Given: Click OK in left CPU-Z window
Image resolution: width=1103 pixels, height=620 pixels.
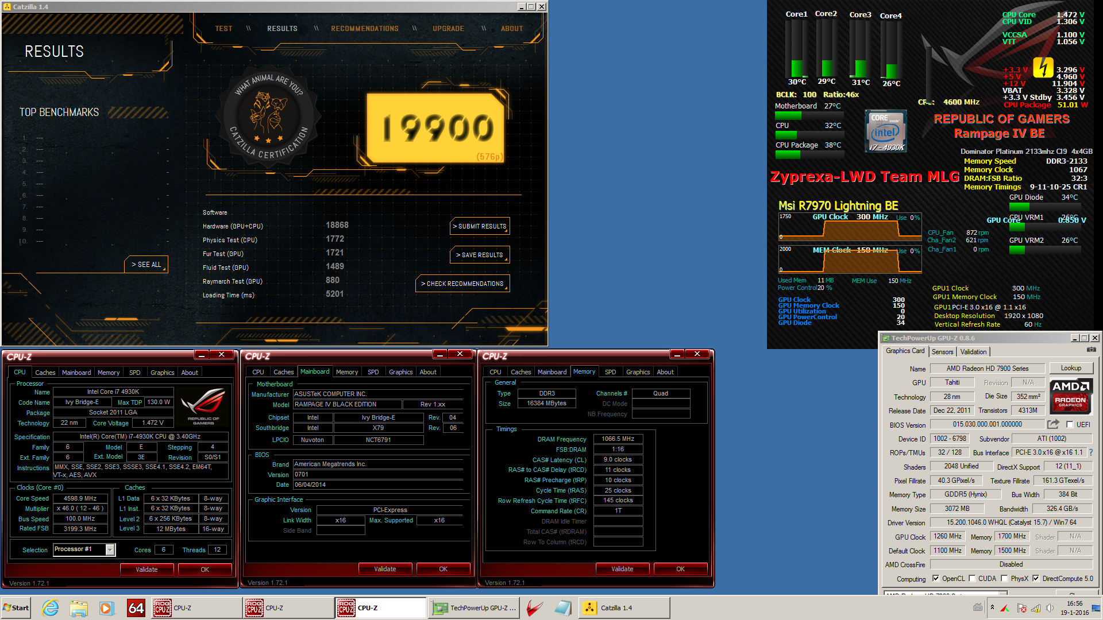Looking at the screenshot, I should tap(205, 569).
